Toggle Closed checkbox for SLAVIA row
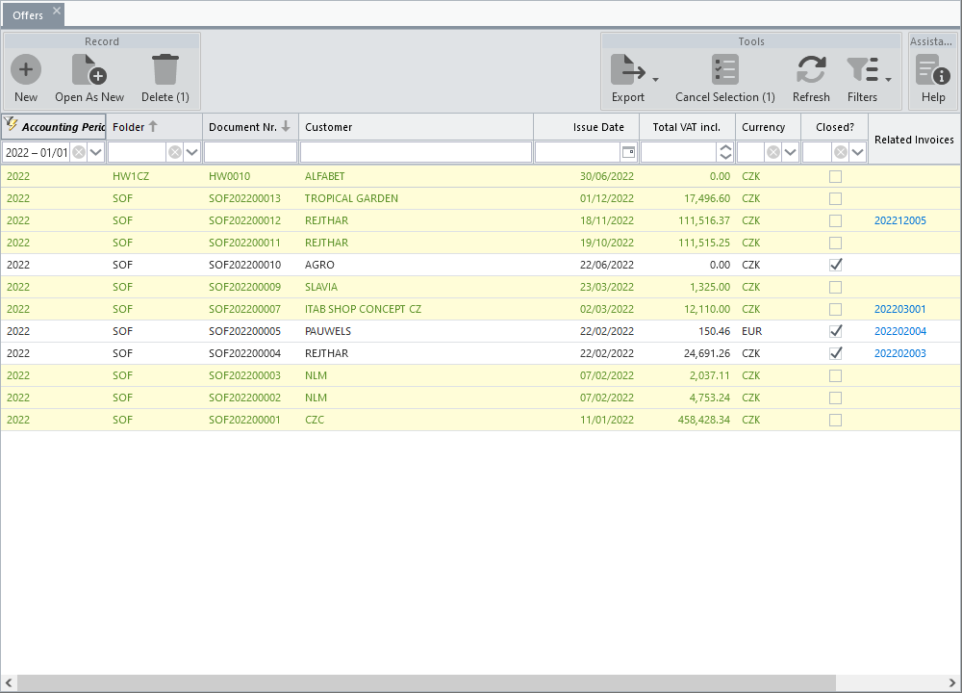 pos(835,287)
